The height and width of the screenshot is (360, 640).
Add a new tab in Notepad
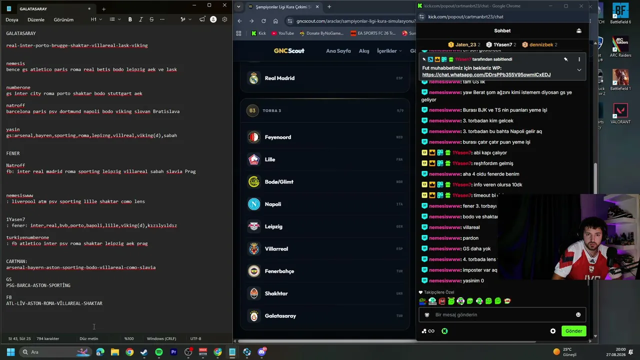tap(103, 9)
